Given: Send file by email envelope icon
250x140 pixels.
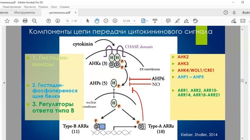Looking at the screenshot, I should pos(243,21).
